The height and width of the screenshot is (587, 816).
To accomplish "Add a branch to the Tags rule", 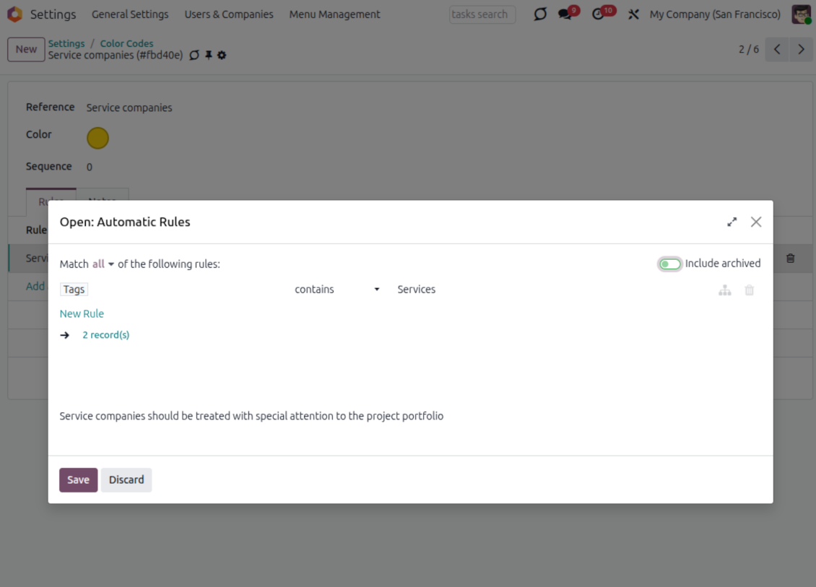I will coord(725,290).
